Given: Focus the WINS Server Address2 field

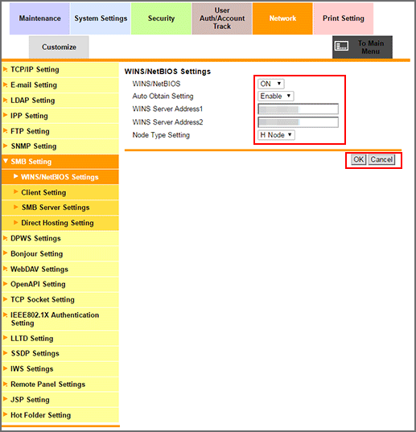Looking at the screenshot, I should [298, 122].
